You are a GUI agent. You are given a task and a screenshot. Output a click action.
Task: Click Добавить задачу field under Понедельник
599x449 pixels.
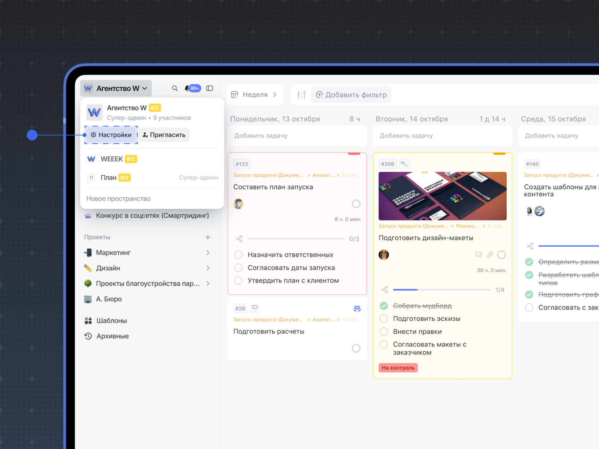pyautogui.click(x=297, y=136)
